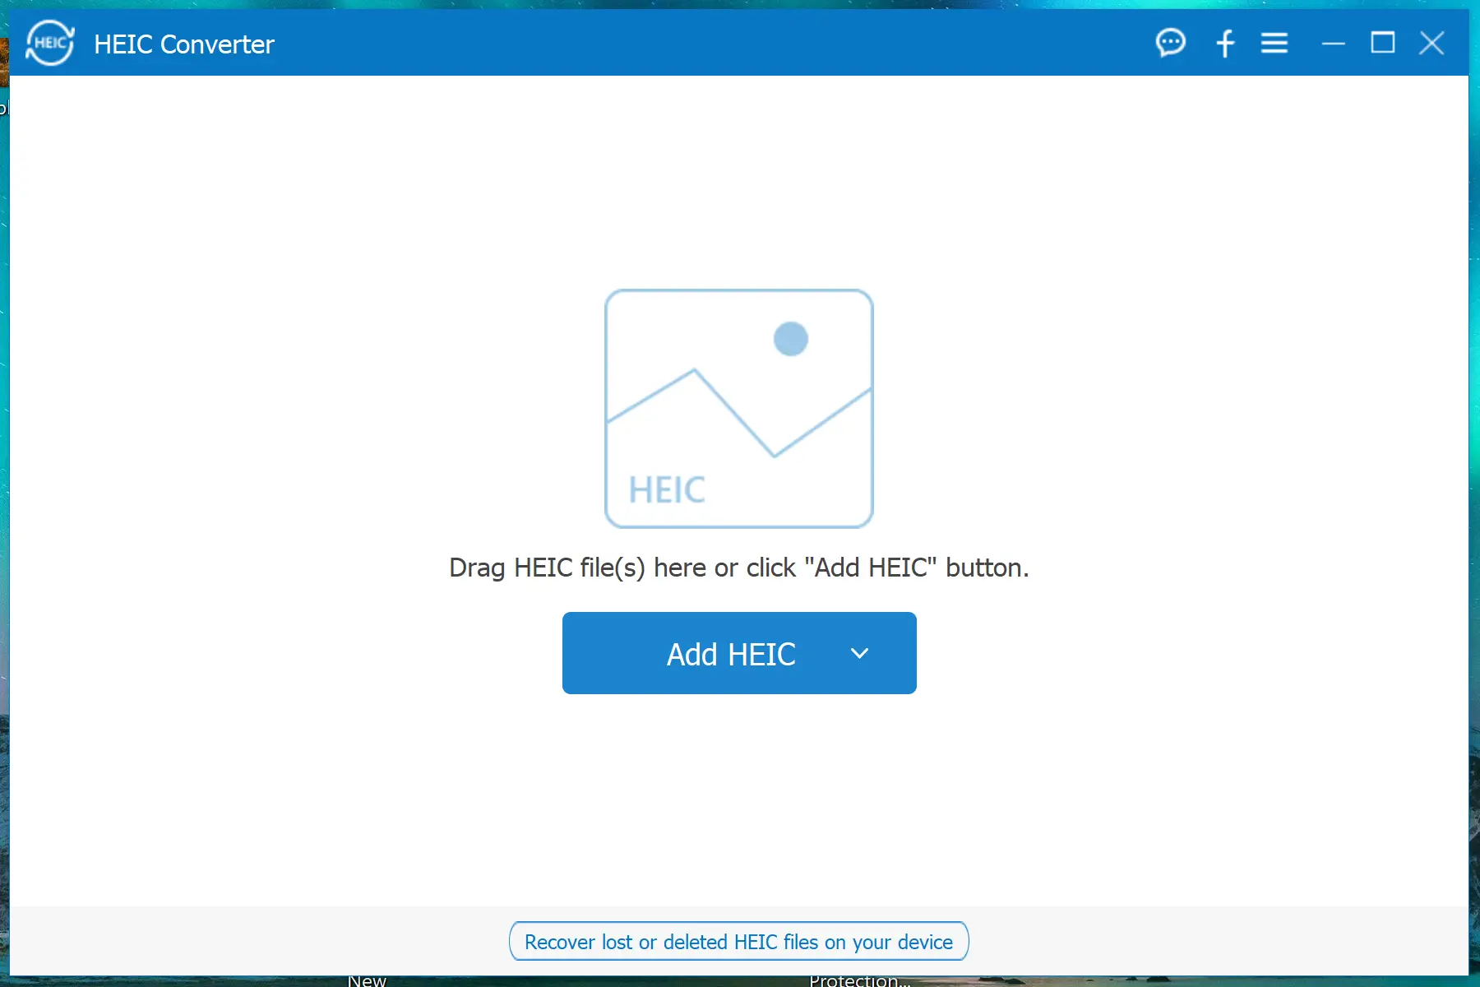This screenshot has height=987, width=1480.
Task: Expand the Add HEIC dropdown chevron
Action: pyautogui.click(x=860, y=653)
